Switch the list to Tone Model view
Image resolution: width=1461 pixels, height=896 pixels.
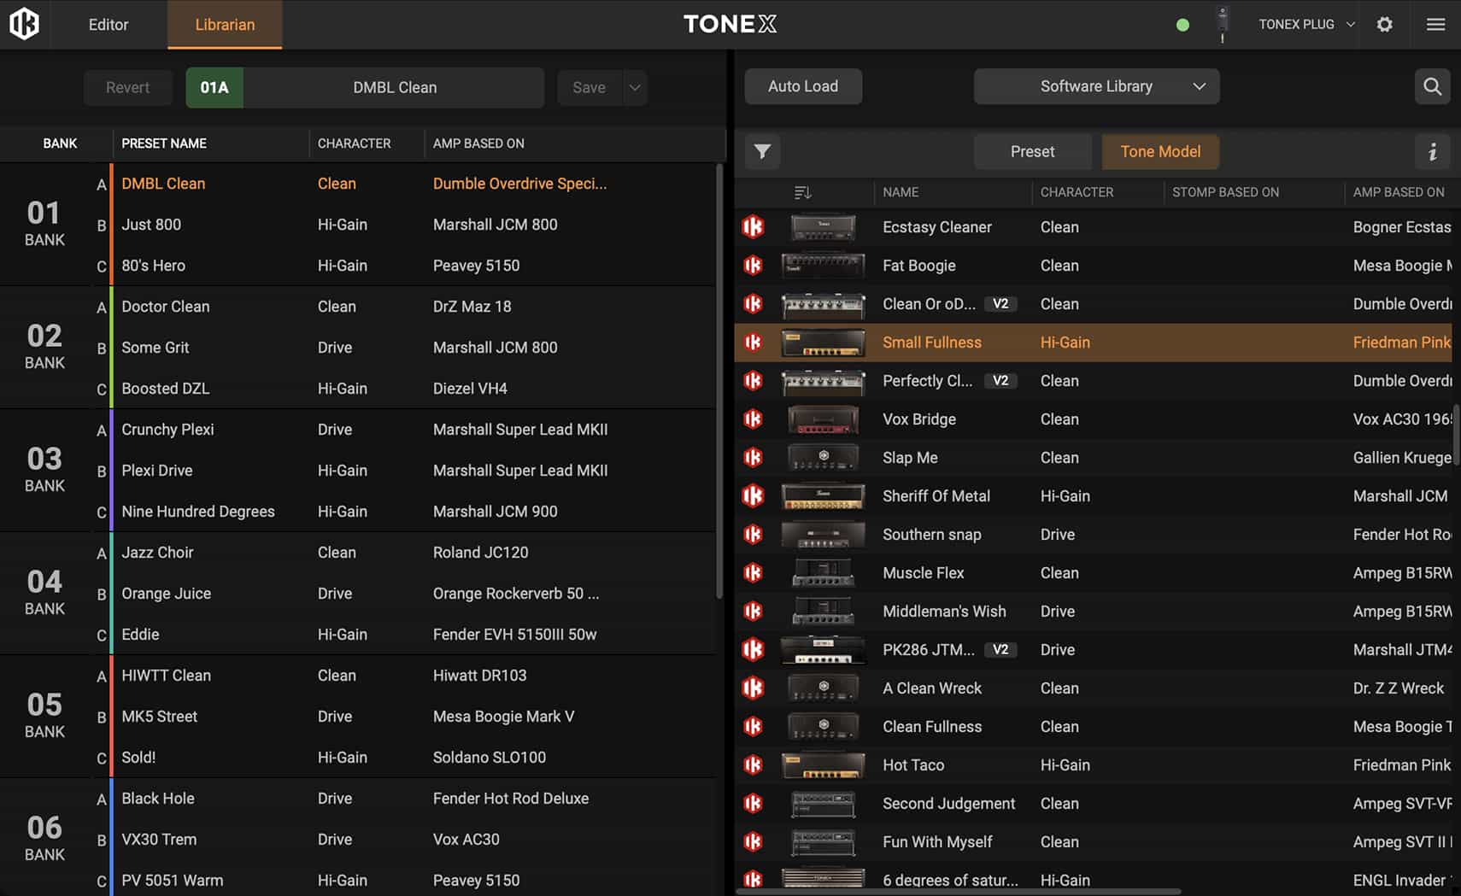pyautogui.click(x=1159, y=151)
